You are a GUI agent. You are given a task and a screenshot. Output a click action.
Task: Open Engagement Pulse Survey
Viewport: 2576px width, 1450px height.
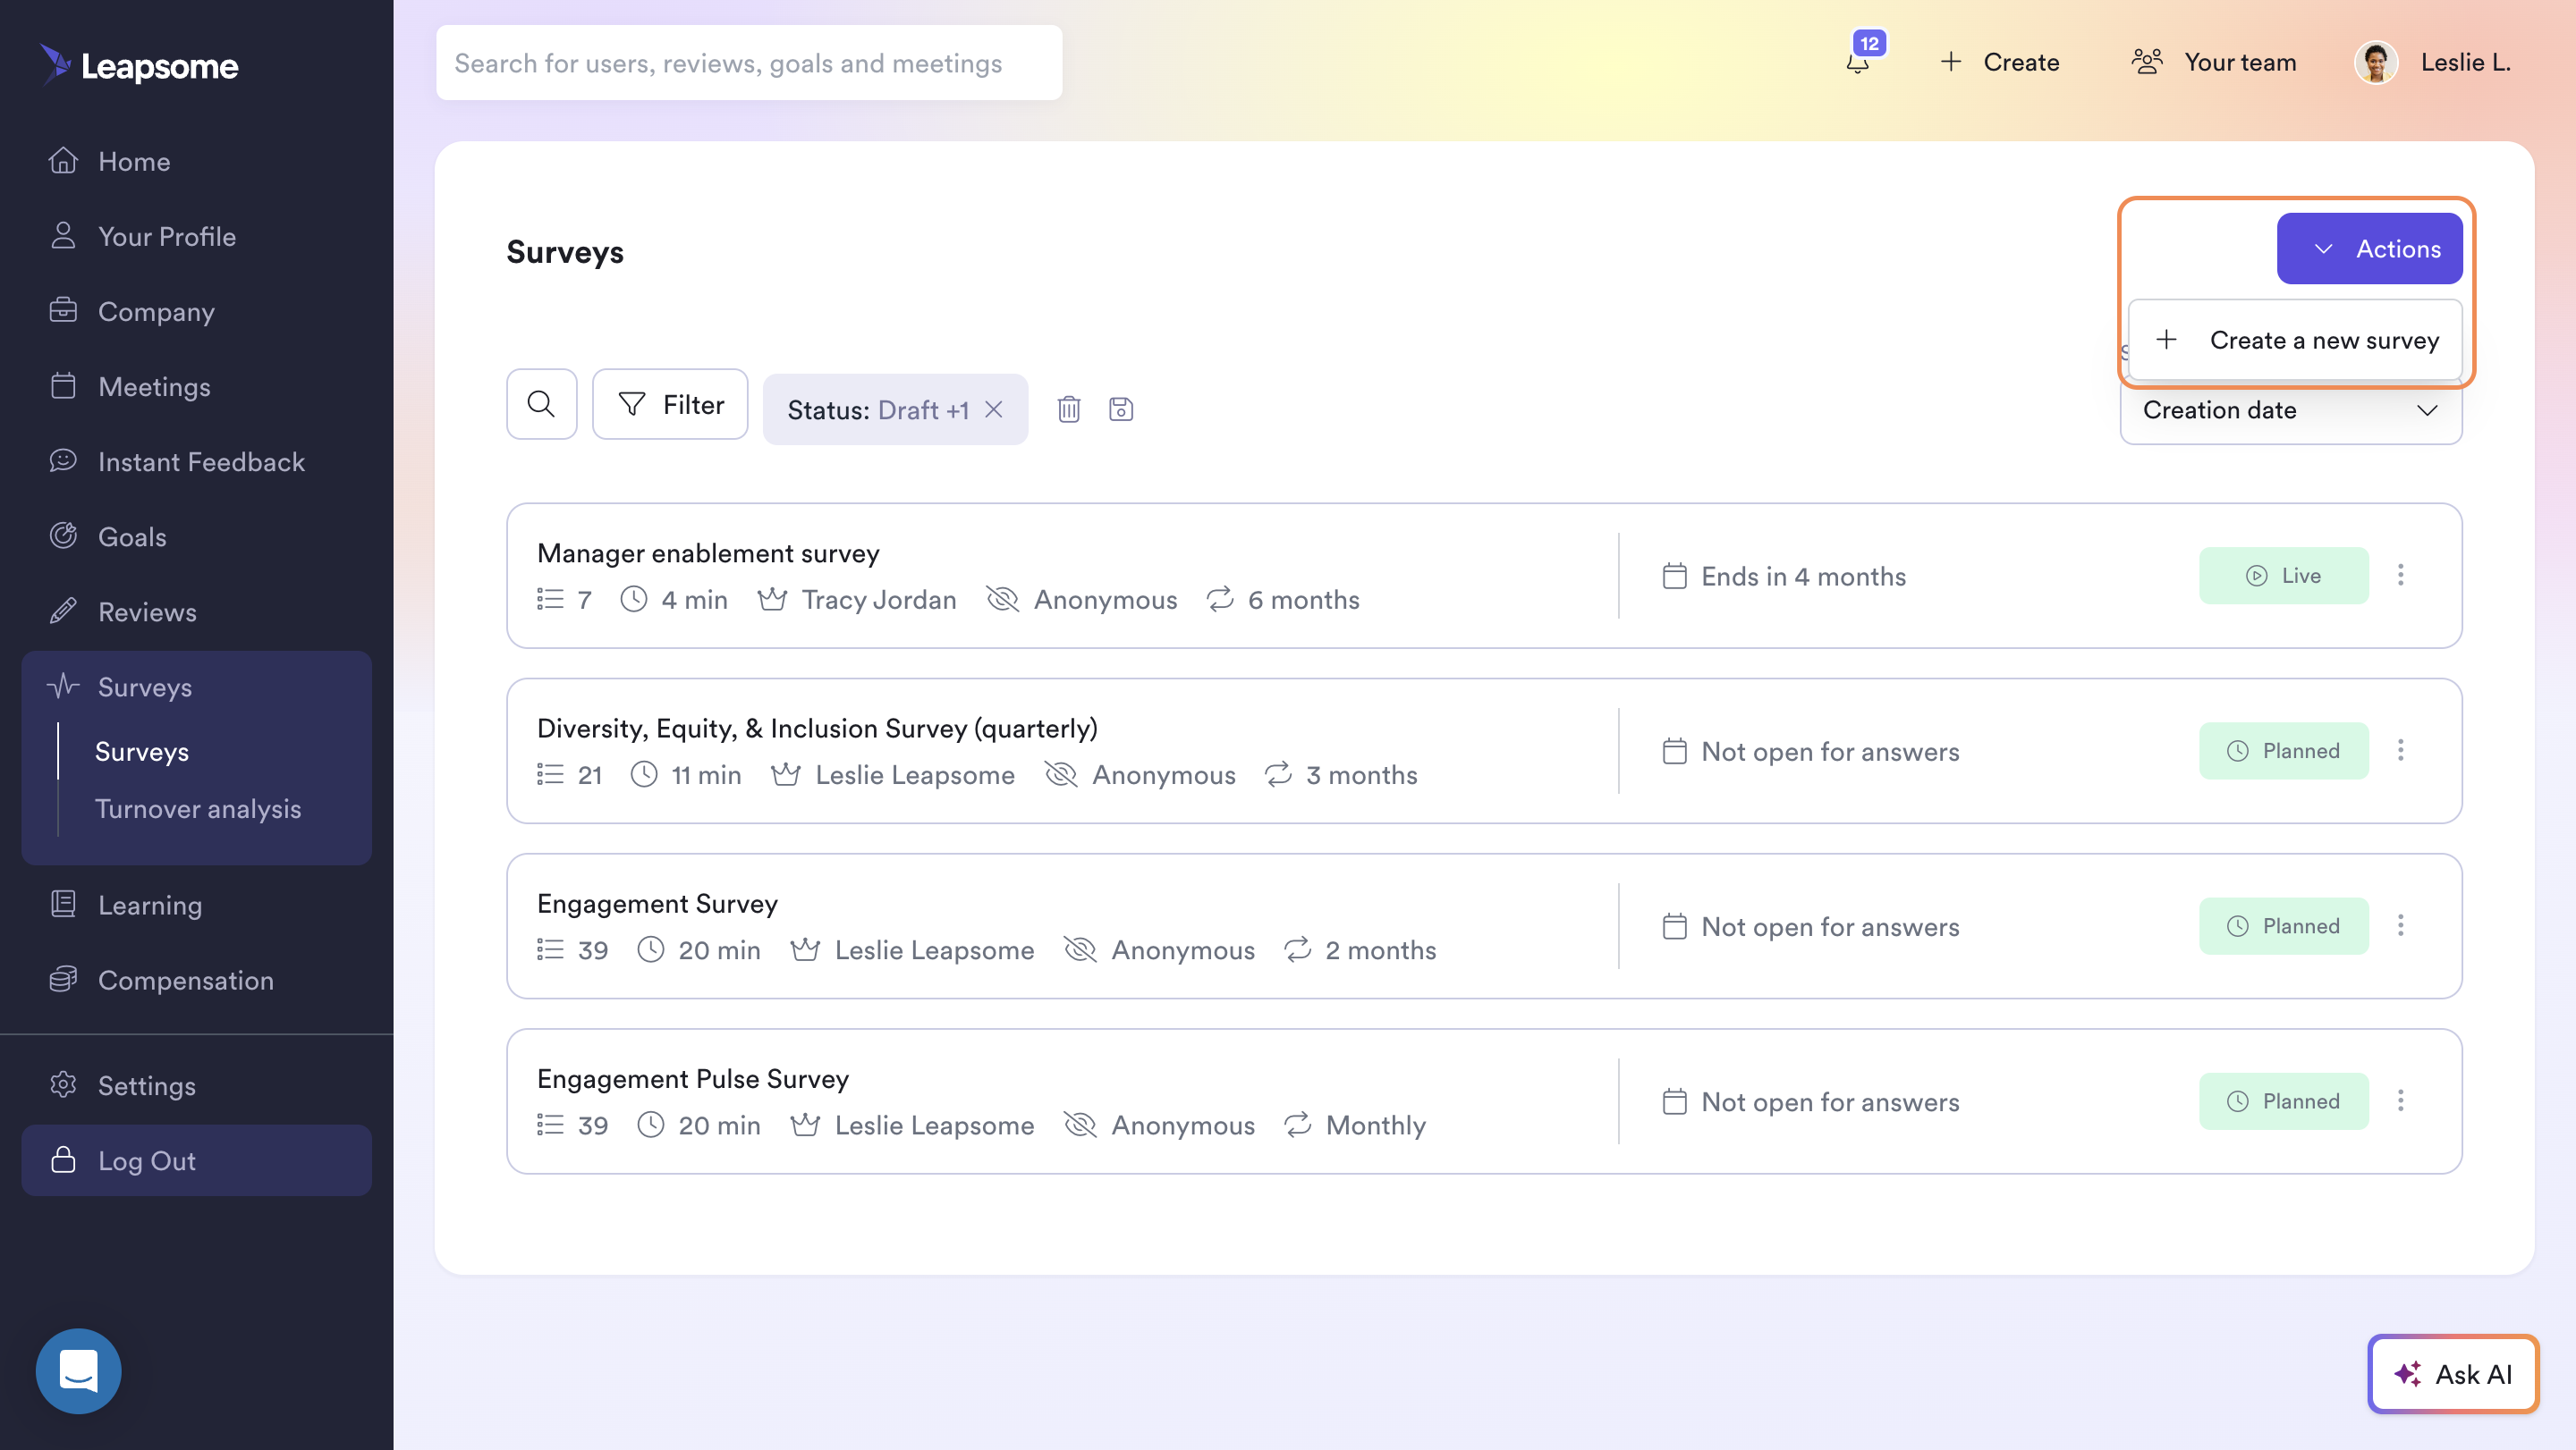click(x=693, y=1079)
